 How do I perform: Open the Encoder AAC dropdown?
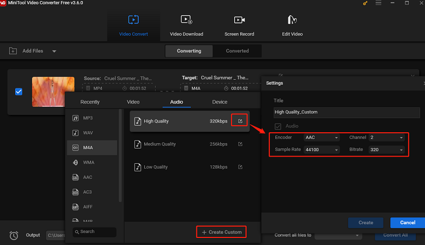(322, 138)
